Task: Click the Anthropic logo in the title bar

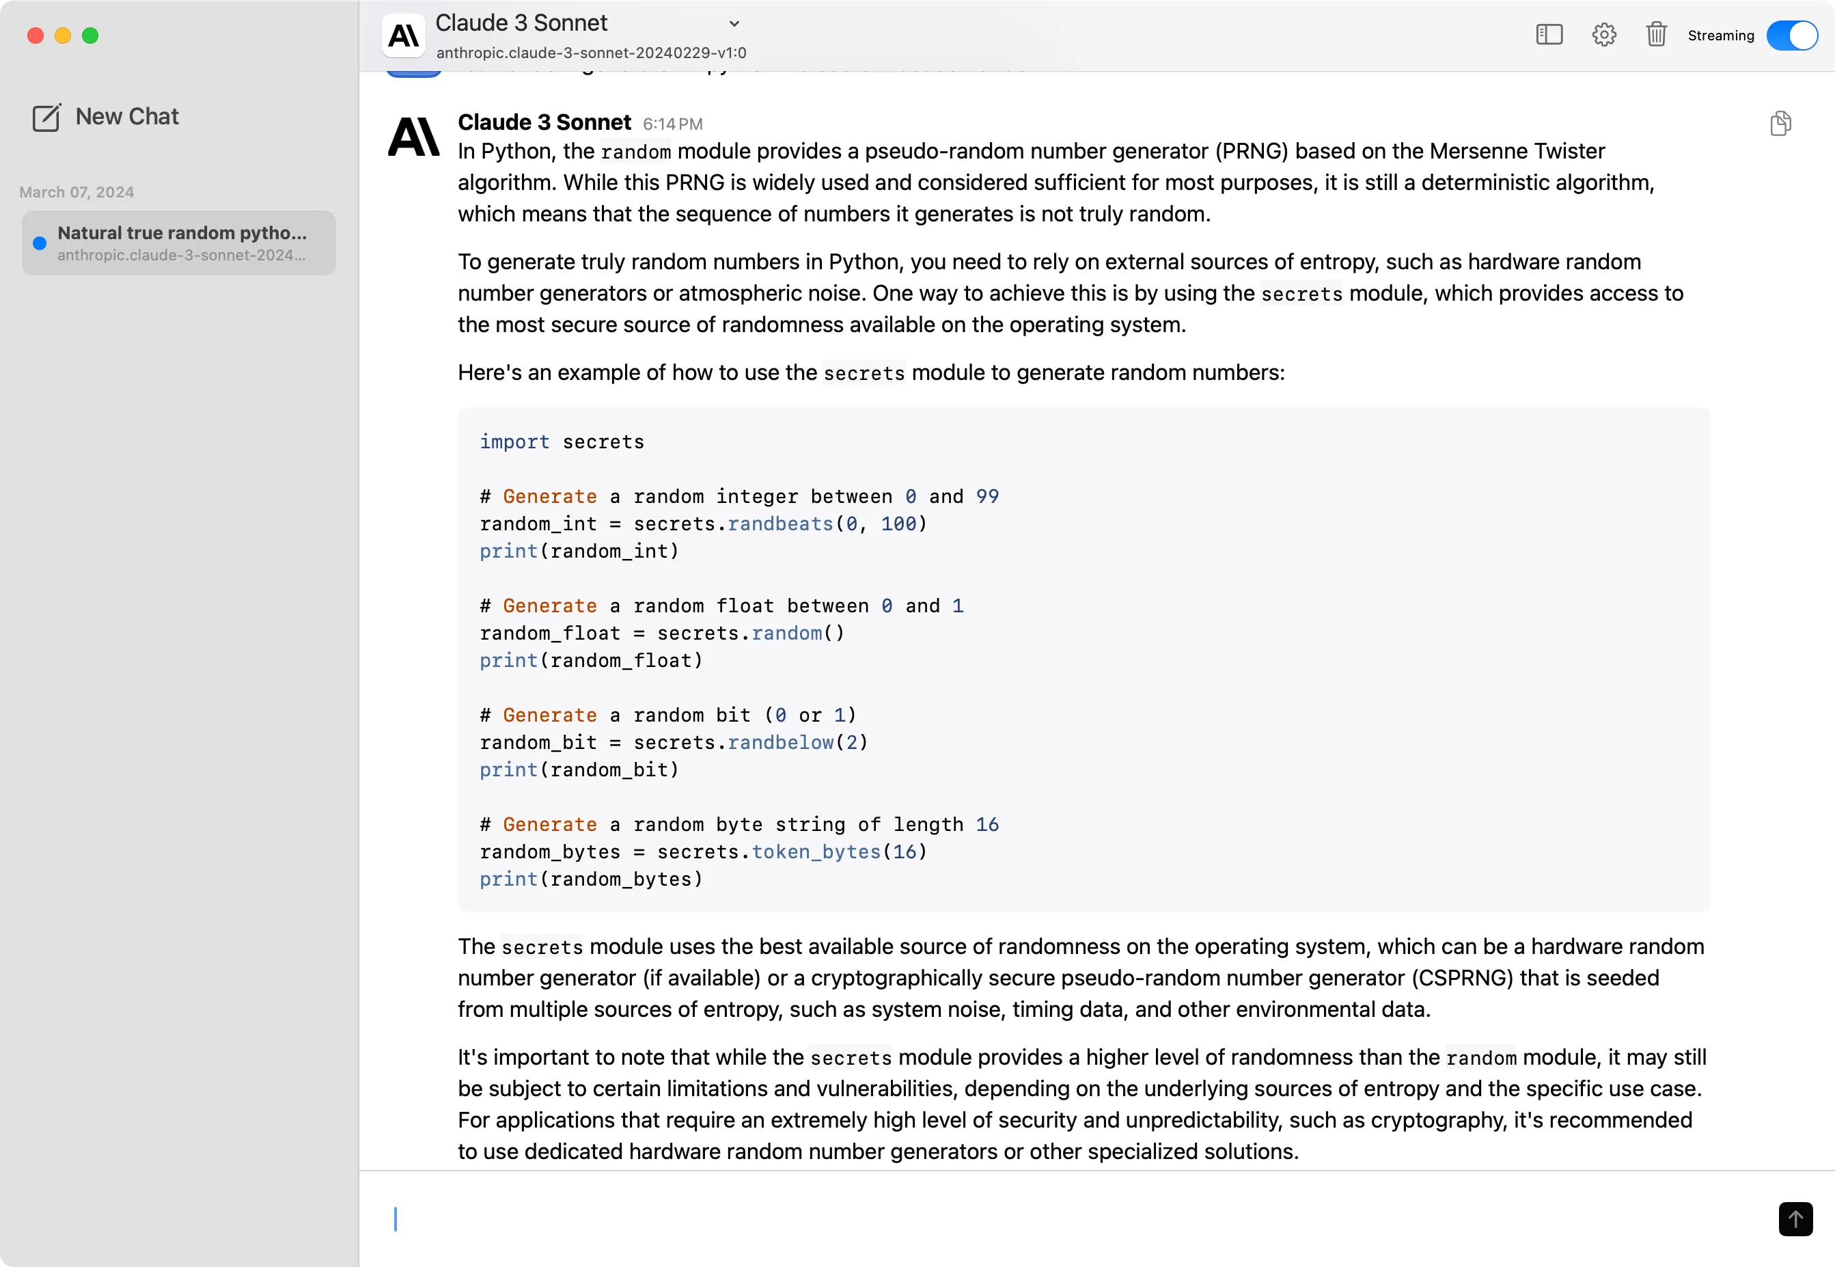Action: click(x=402, y=35)
